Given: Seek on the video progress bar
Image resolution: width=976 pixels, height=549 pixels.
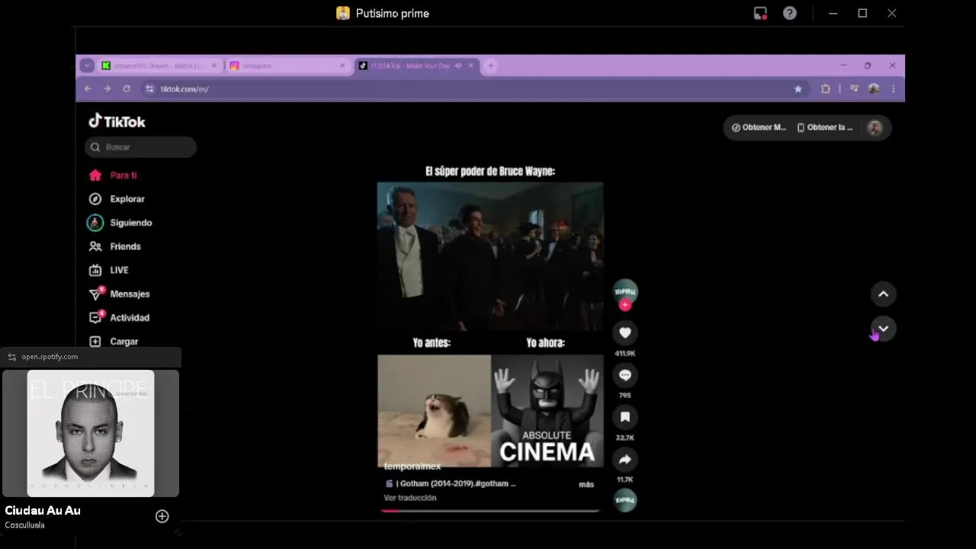Looking at the screenshot, I should pyautogui.click(x=490, y=511).
